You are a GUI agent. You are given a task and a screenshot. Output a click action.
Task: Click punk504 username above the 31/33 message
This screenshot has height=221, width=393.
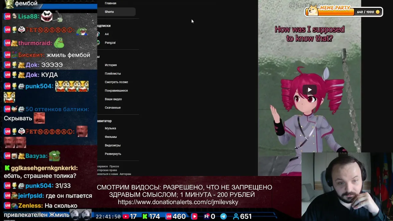pyautogui.click(x=39, y=86)
